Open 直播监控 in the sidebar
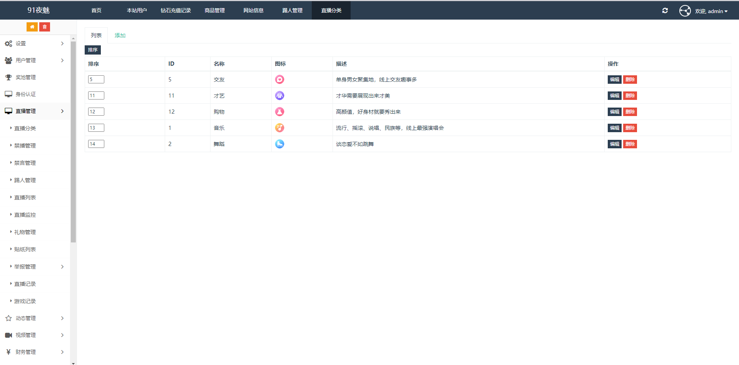739x365 pixels. [25, 215]
